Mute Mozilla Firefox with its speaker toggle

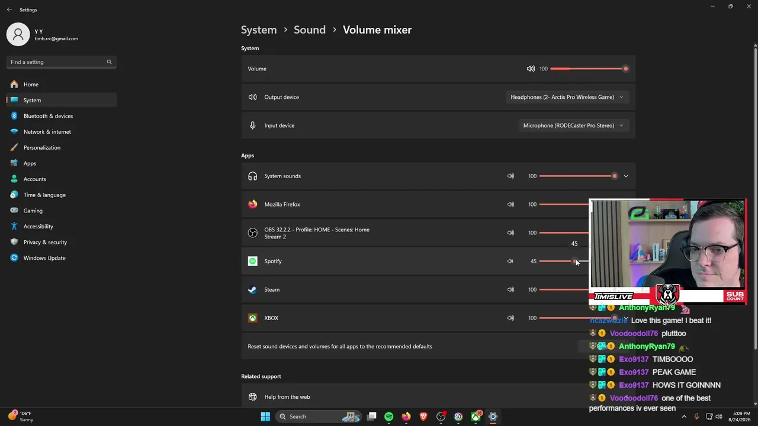[x=510, y=204]
